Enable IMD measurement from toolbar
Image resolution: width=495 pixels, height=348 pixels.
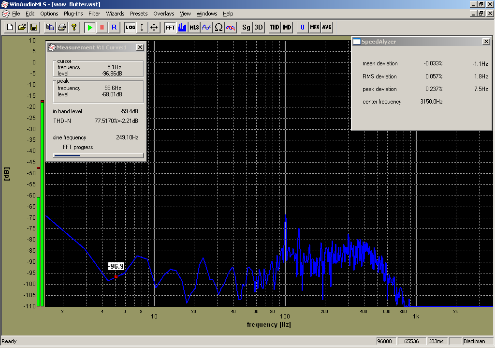287,28
